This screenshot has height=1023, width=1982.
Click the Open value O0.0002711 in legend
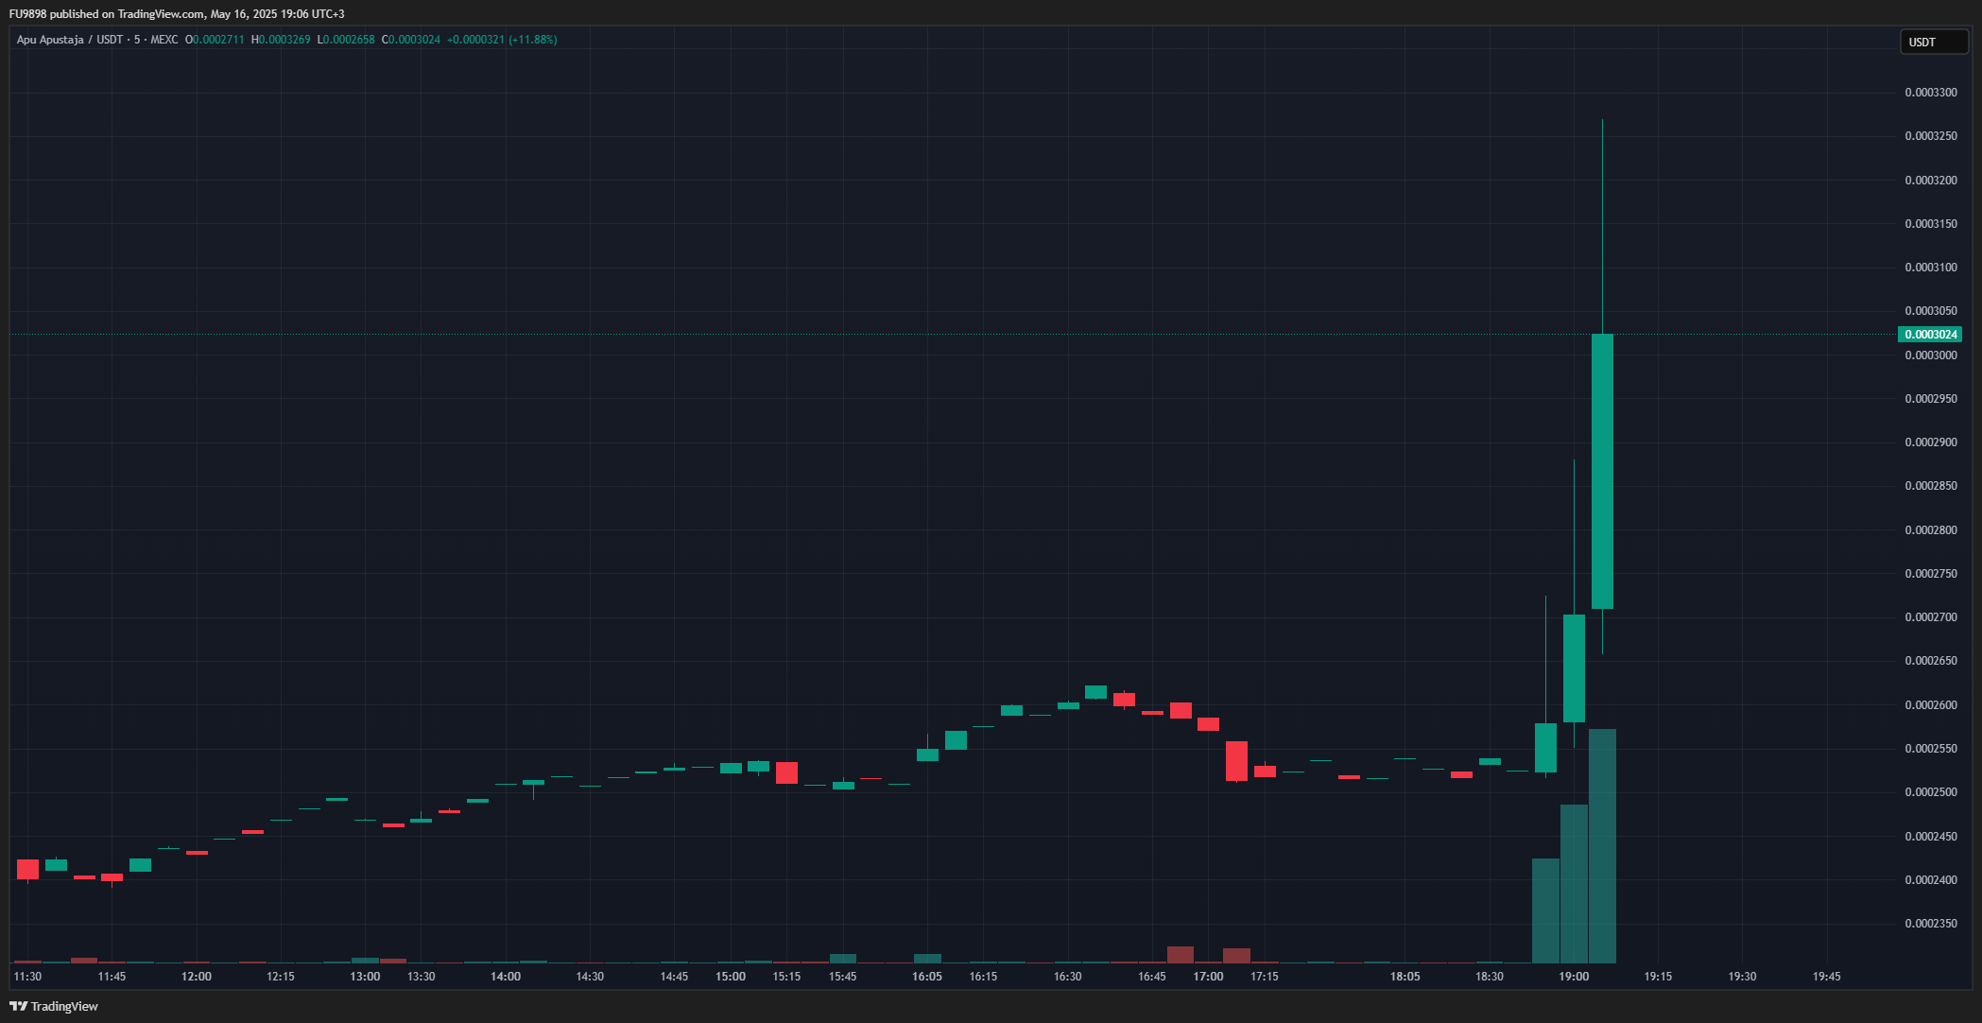click(x=215, y=40)
